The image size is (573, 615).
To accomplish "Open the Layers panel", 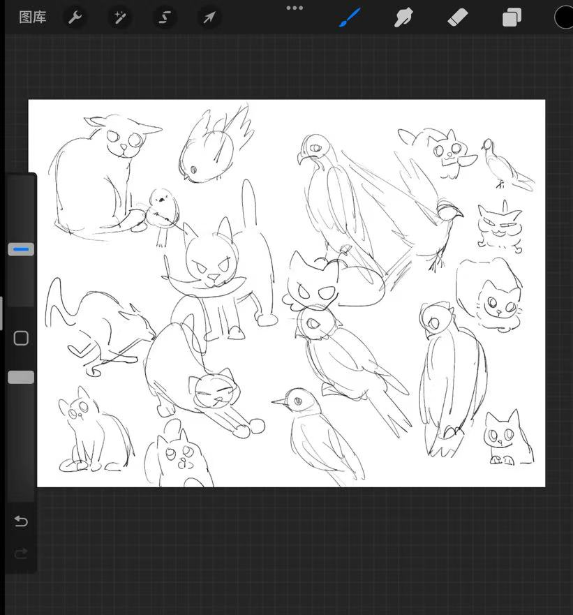I will coord(512,17).
